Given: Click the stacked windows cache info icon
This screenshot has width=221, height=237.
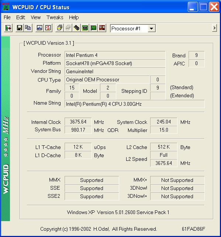Looking at the screenshot, I should point(59,28).
